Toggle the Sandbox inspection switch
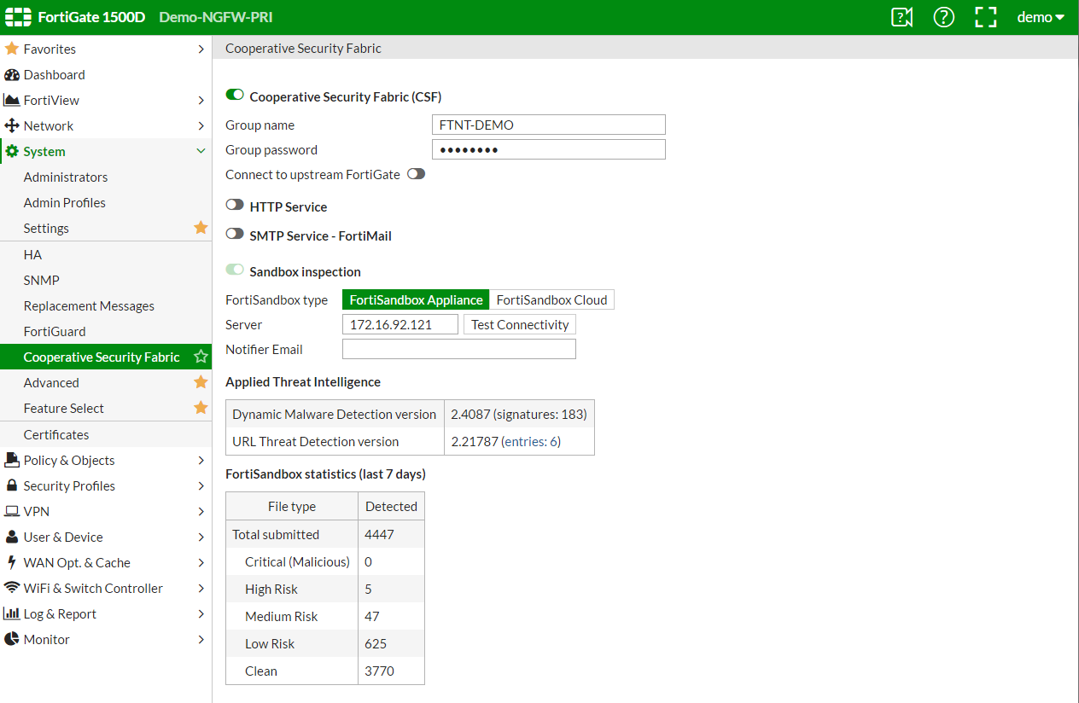This screenshot has width=1079, height=703. click(x=235, y=270)
